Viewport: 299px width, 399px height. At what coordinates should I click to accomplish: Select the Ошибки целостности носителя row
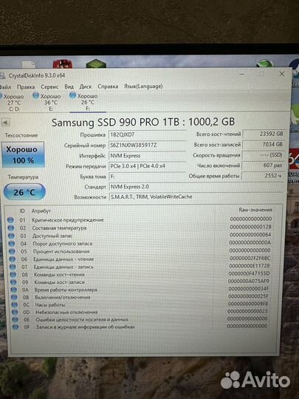(140, 319)
